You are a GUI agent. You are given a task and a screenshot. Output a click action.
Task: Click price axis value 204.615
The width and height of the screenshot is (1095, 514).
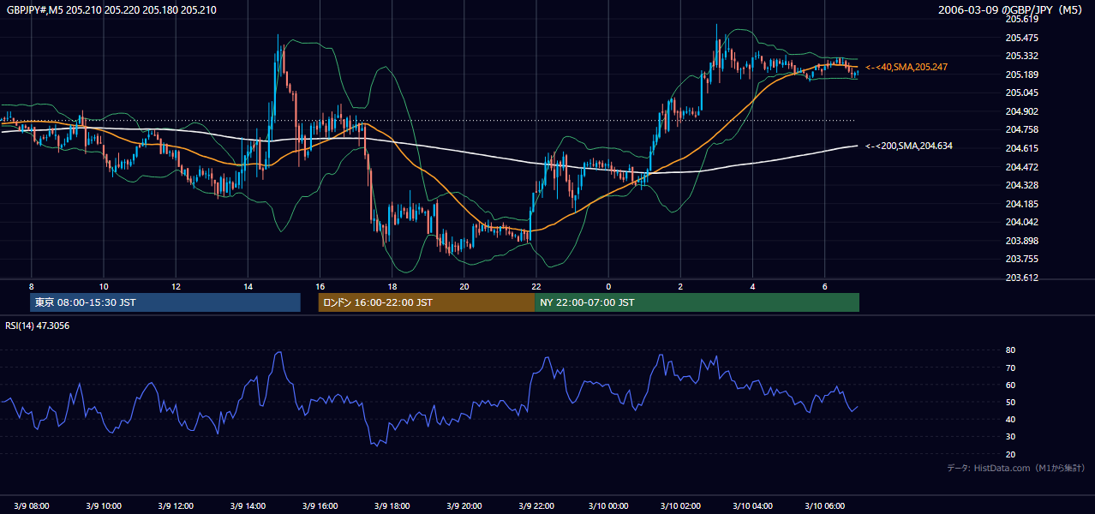click(x=1021, y=148)
